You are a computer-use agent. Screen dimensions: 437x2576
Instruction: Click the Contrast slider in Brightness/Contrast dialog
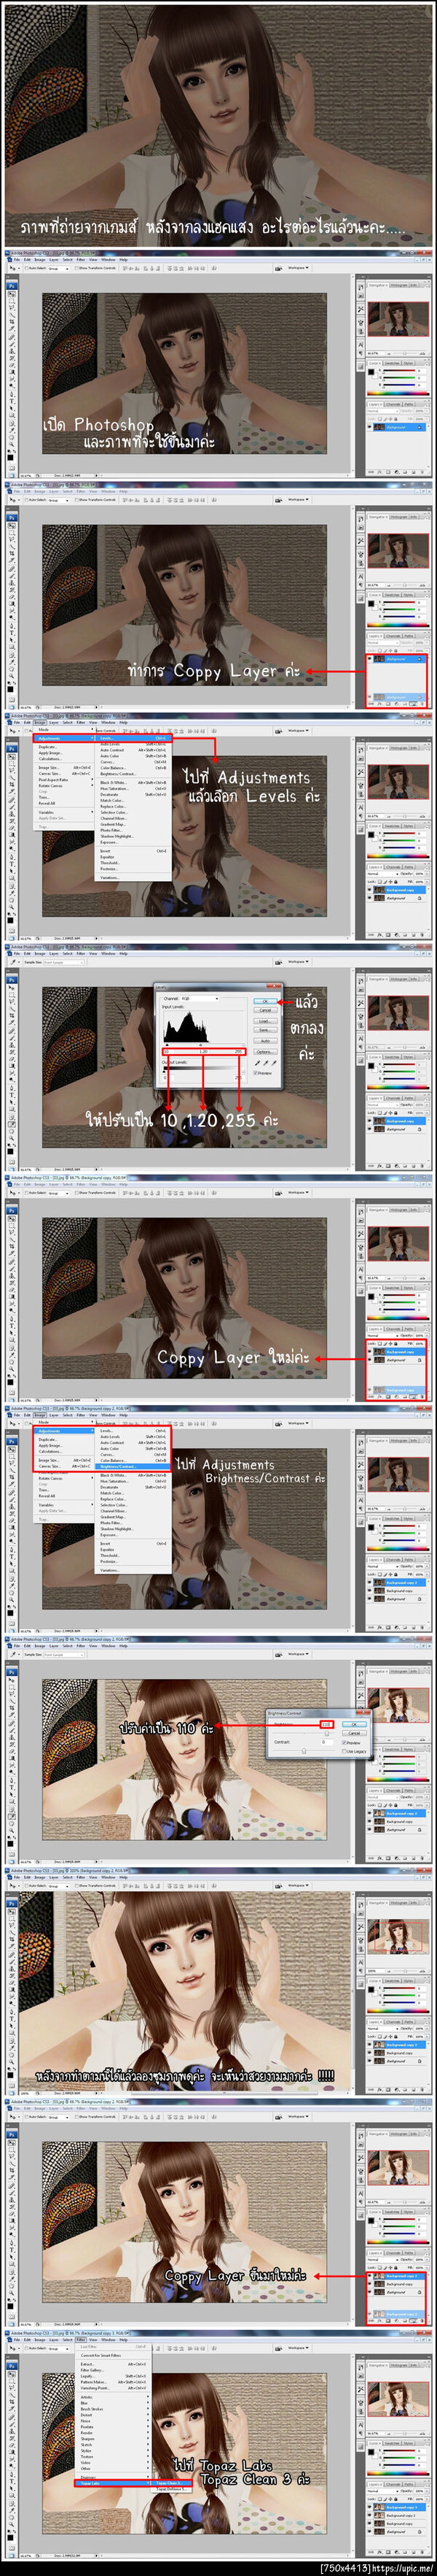[304, 1752]
